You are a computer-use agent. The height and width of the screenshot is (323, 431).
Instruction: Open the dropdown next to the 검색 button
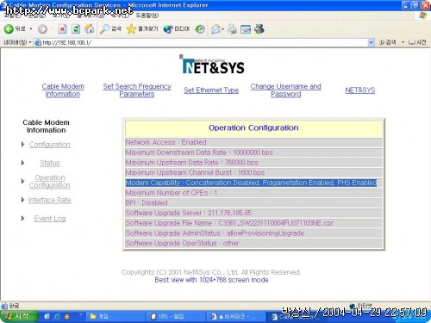(403, 42)
